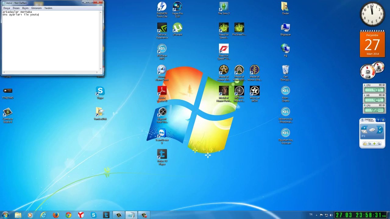Select Adobe Reader XI desktop icon
The width and height of the screenshot is (390, 219).
162,94
